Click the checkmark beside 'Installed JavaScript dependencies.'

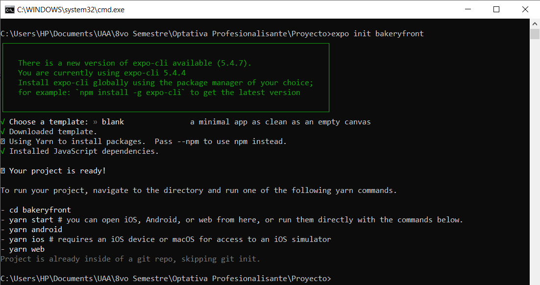tap(2, 151)
